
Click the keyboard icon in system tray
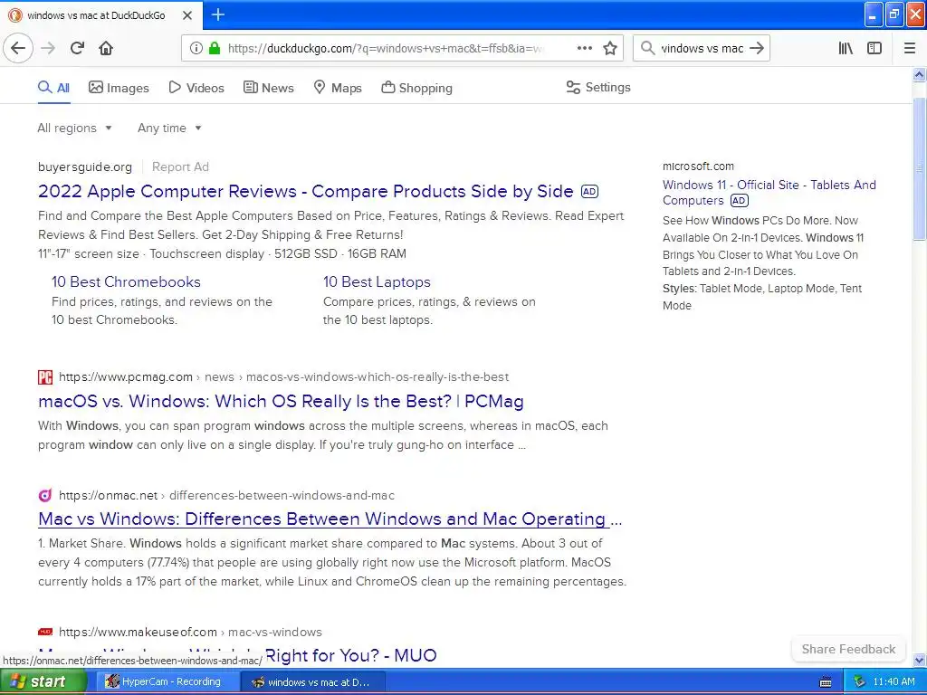pyautogui.click(x=826, y=682)
